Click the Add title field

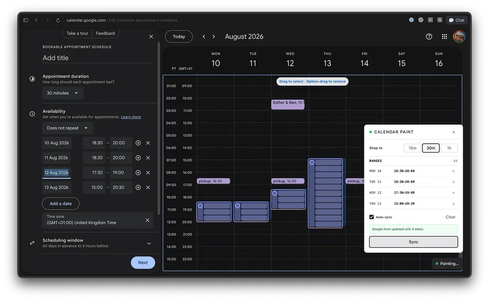point(98,58)
